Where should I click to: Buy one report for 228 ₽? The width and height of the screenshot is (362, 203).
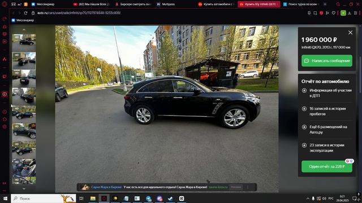click(x=327, y=166)
